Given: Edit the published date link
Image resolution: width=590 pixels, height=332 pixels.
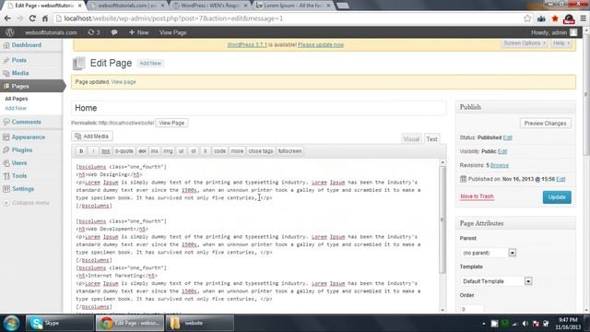Looking at the screenshot, I should coord(560,179).
